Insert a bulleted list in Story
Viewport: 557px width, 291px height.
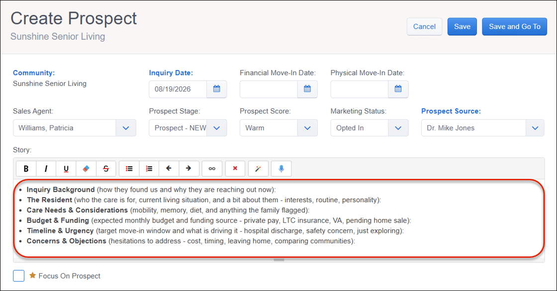[129, 168]
